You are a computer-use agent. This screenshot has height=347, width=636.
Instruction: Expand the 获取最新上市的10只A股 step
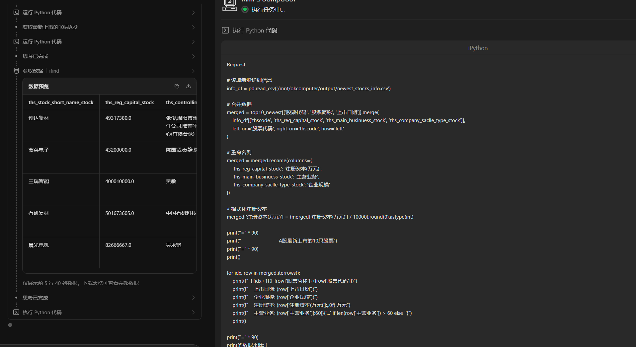[x=193, y=27]
